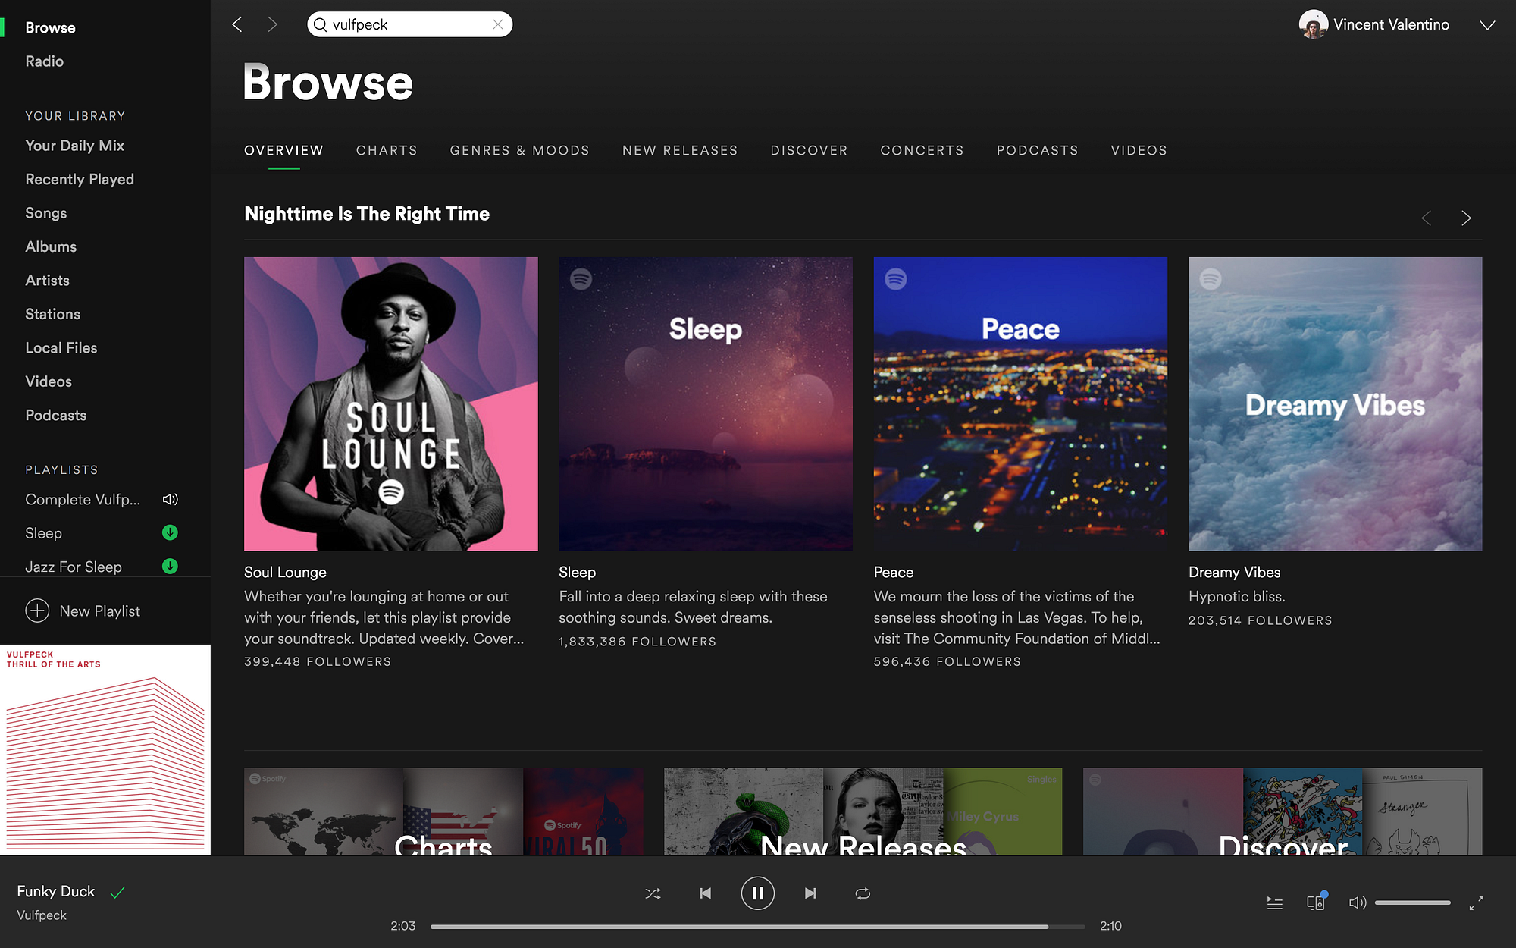Image resolution: width=1516 pixels, height=948 pixels.
Task: Go to the previous track
Action: pyautogui.click(x=705, y=893)
